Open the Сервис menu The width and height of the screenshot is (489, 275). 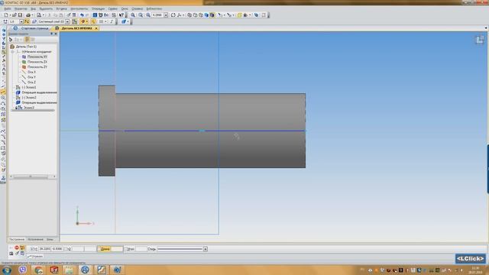point(112,8)
